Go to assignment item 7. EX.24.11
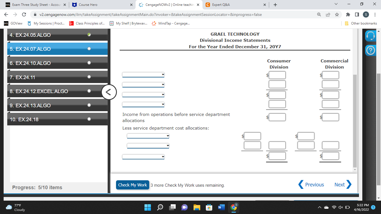 [x=57, y=77]
